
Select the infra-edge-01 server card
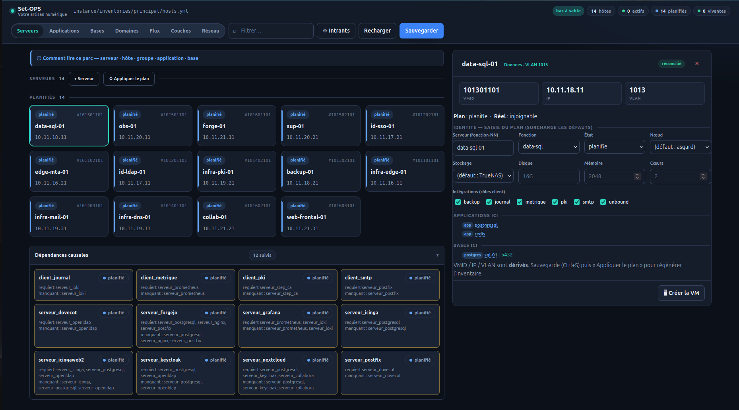point(405,171)
